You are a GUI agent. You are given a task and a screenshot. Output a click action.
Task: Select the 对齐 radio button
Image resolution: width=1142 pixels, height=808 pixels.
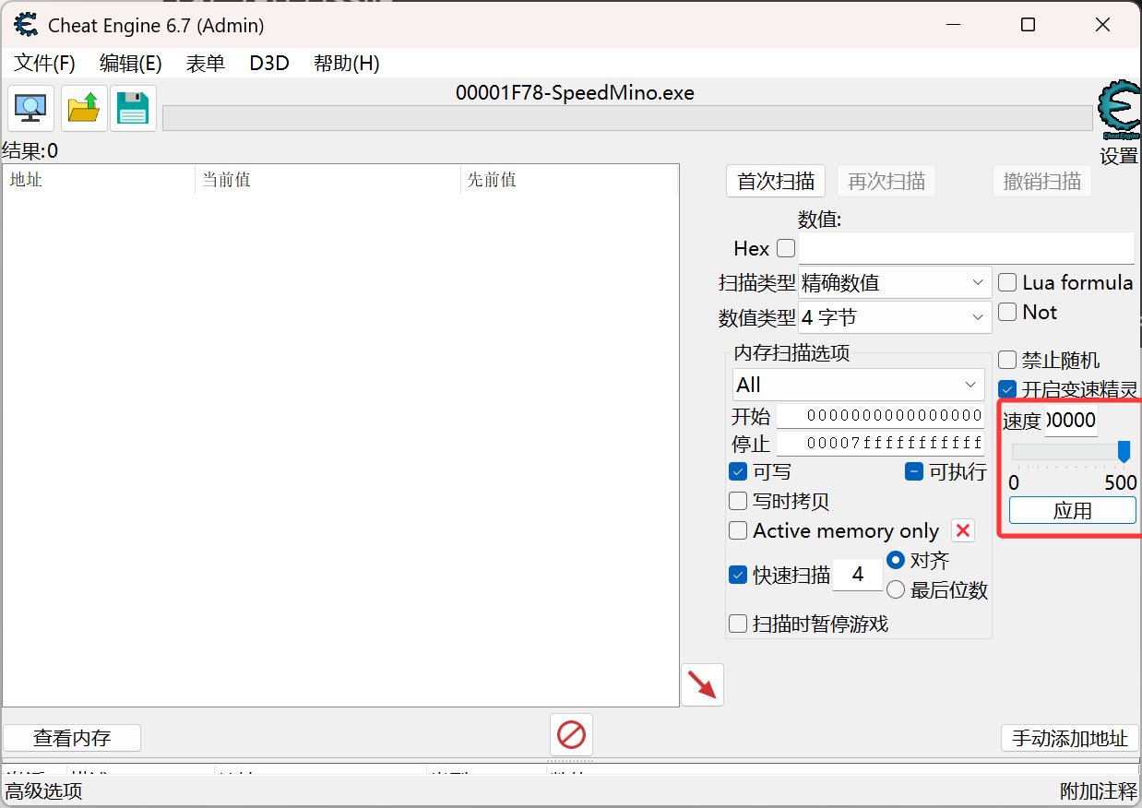[896, 560]
